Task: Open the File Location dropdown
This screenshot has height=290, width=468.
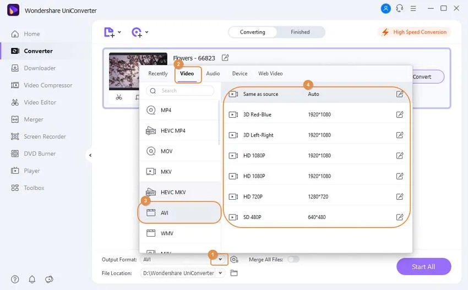Action: [220, 273]
